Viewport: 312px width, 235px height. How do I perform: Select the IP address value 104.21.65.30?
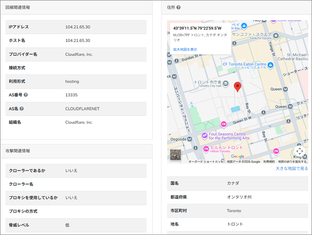point(78,27)
